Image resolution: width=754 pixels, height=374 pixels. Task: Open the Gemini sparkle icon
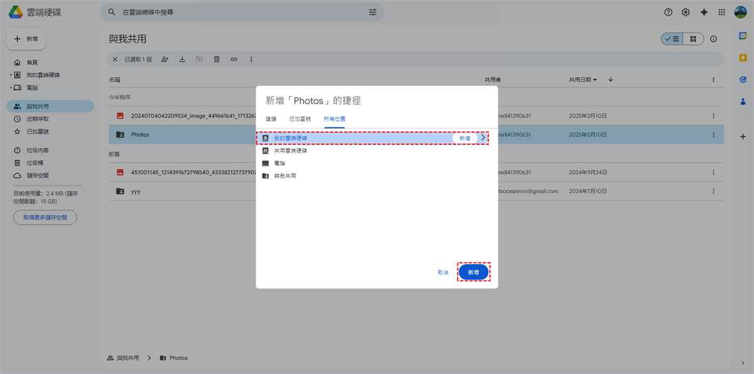704,12
